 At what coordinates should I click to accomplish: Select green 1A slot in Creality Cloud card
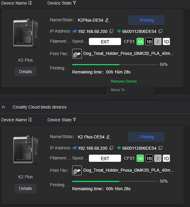[x=140, y=158]
